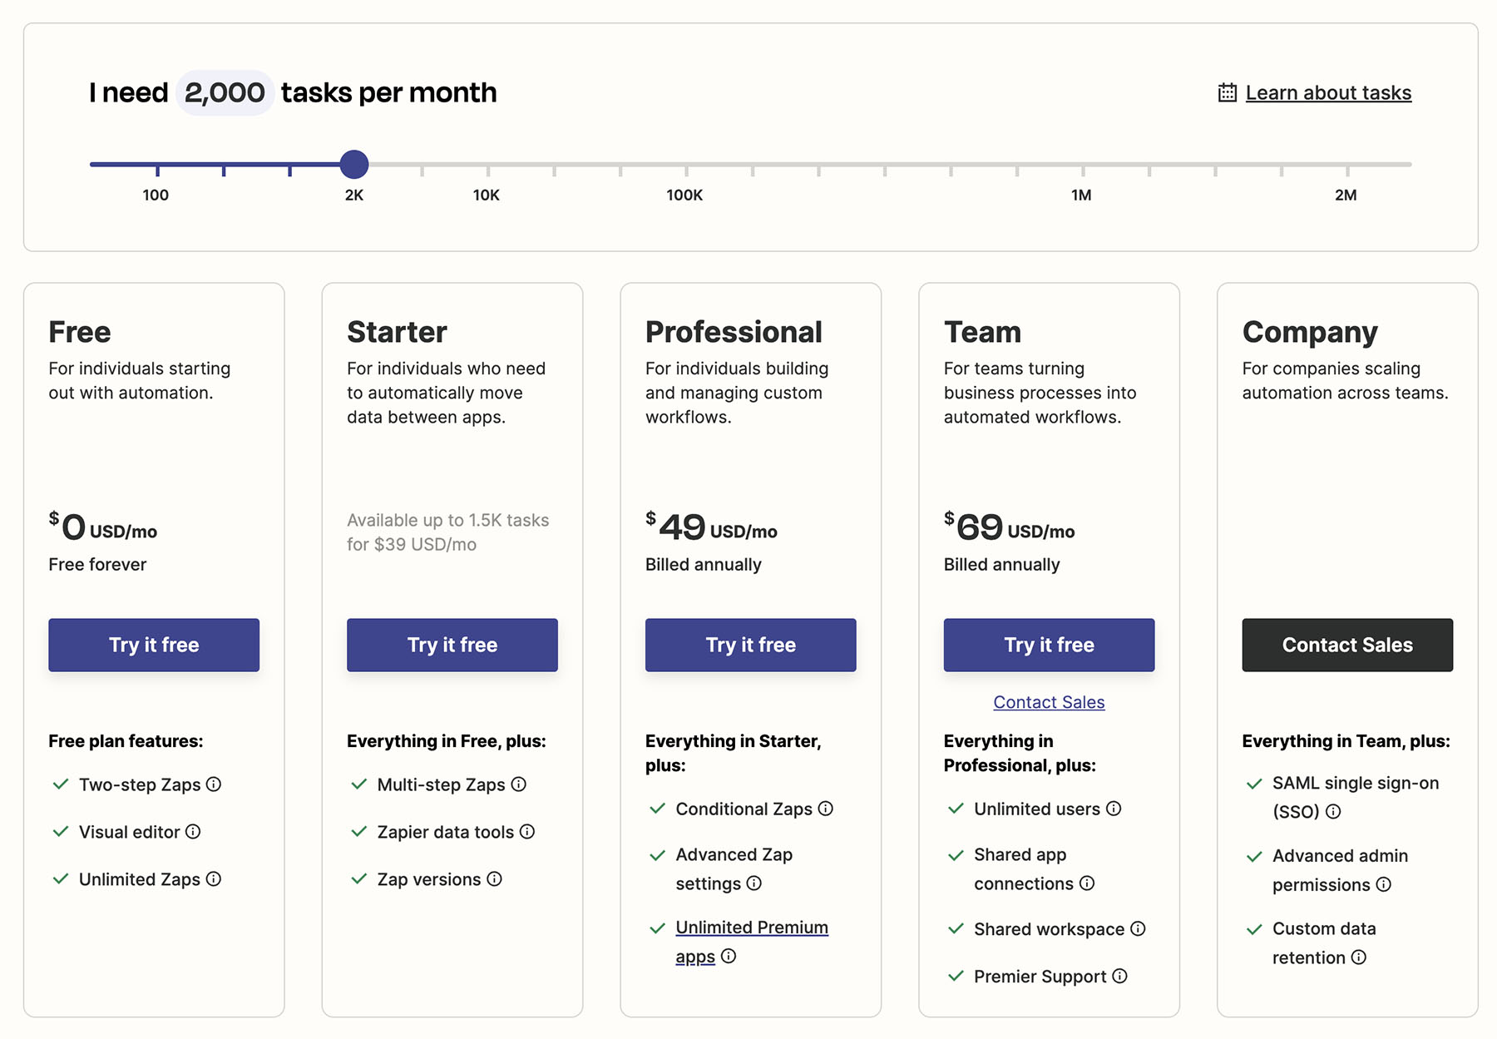This screenshot has width=1497, height=1039.
Task: Click the highlighted 2,000 task value
Action: pyautogui.click(x=225, y=92)
